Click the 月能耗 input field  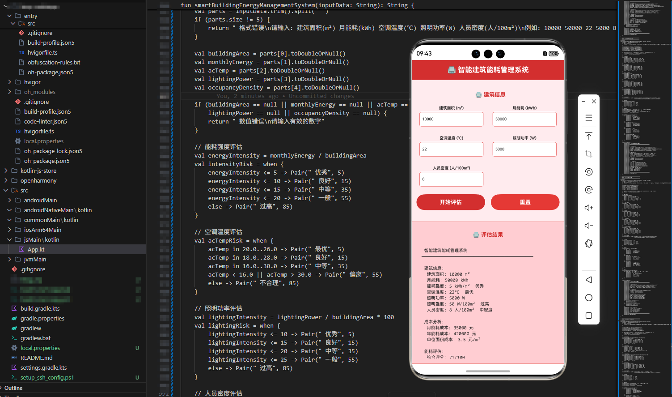(x=524, y=119)
